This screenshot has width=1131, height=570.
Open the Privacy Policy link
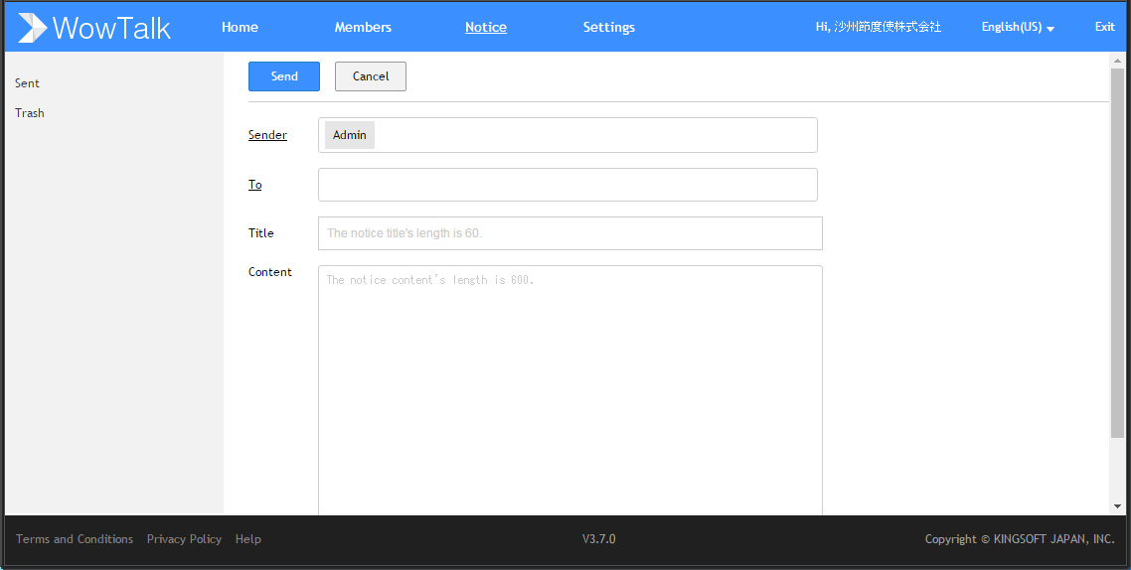pos(184,539)
